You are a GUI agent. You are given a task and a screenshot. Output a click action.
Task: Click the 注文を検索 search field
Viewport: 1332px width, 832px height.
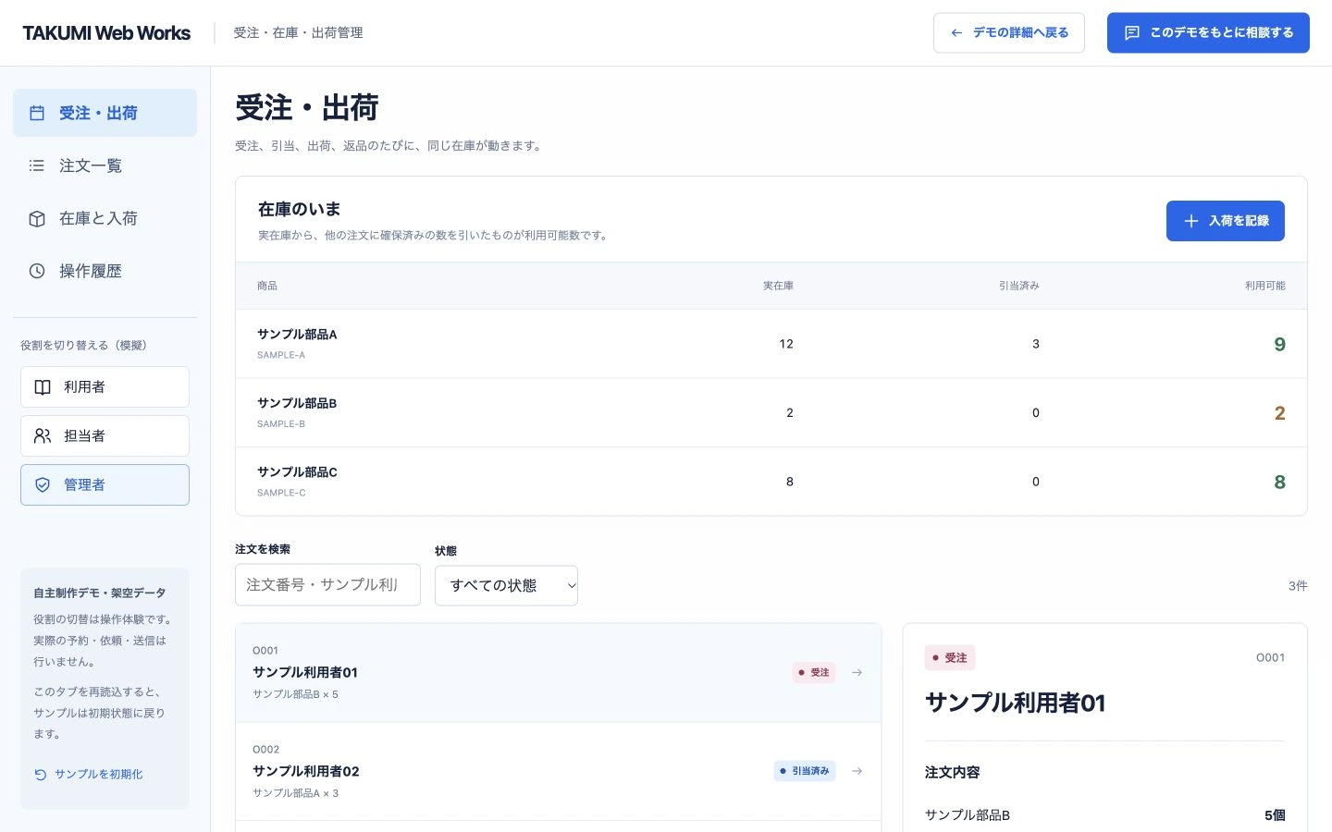(x=327, y=585)
